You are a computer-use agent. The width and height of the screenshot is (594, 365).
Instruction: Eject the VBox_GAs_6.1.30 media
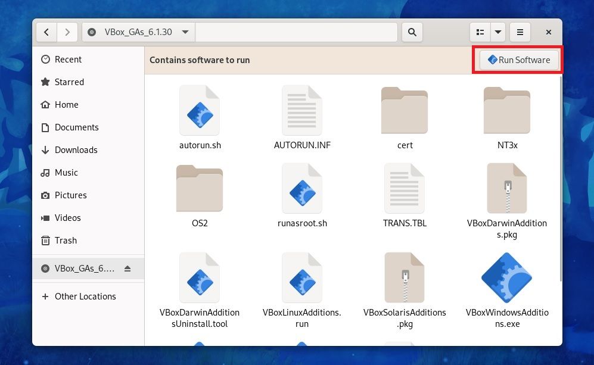point(127,269)
